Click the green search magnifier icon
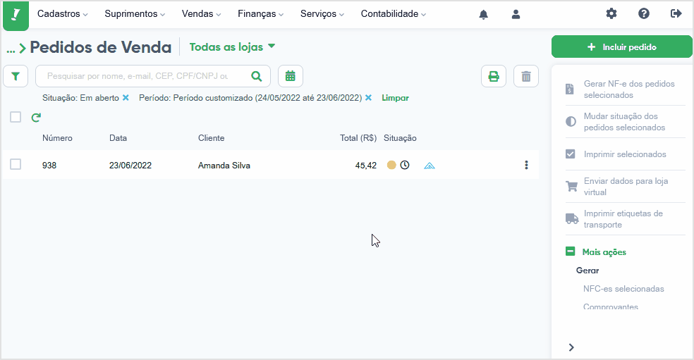Screen dimensions: 694x360 [x=257, y=76]
